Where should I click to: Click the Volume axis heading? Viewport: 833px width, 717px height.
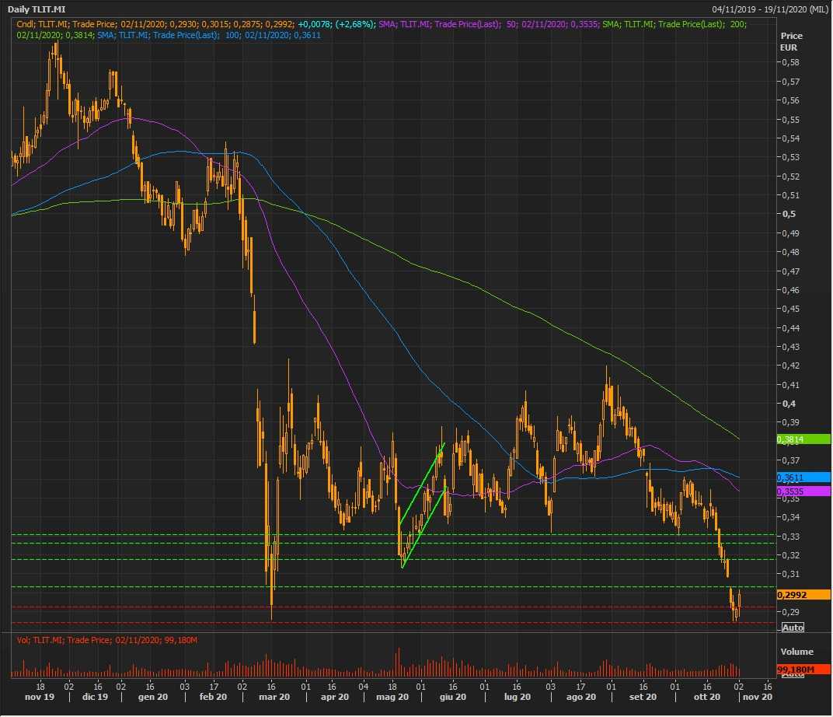tap(796, 652)
